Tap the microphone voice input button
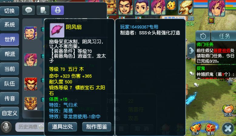Viewport: 236px width, 136px height. [x=6, y=127]
